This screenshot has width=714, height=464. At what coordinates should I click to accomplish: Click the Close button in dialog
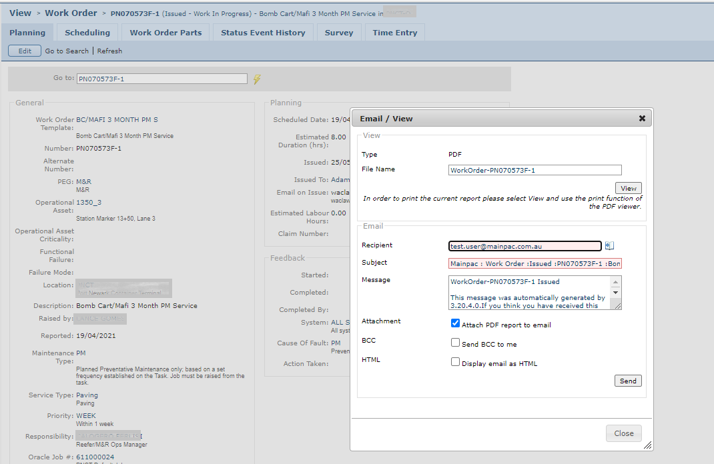624,433
